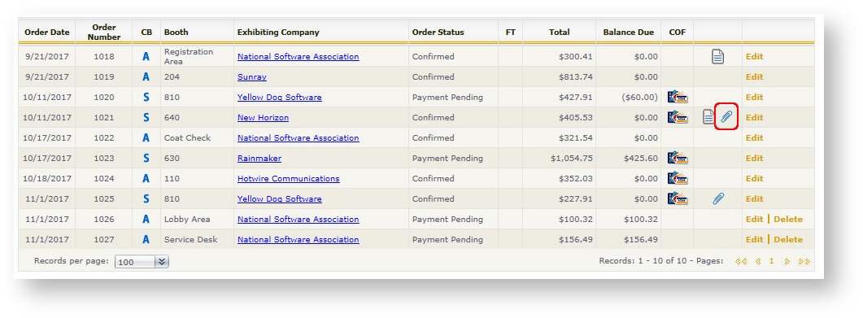
Task: Sort by Balance Due column header
Action: 629,32
